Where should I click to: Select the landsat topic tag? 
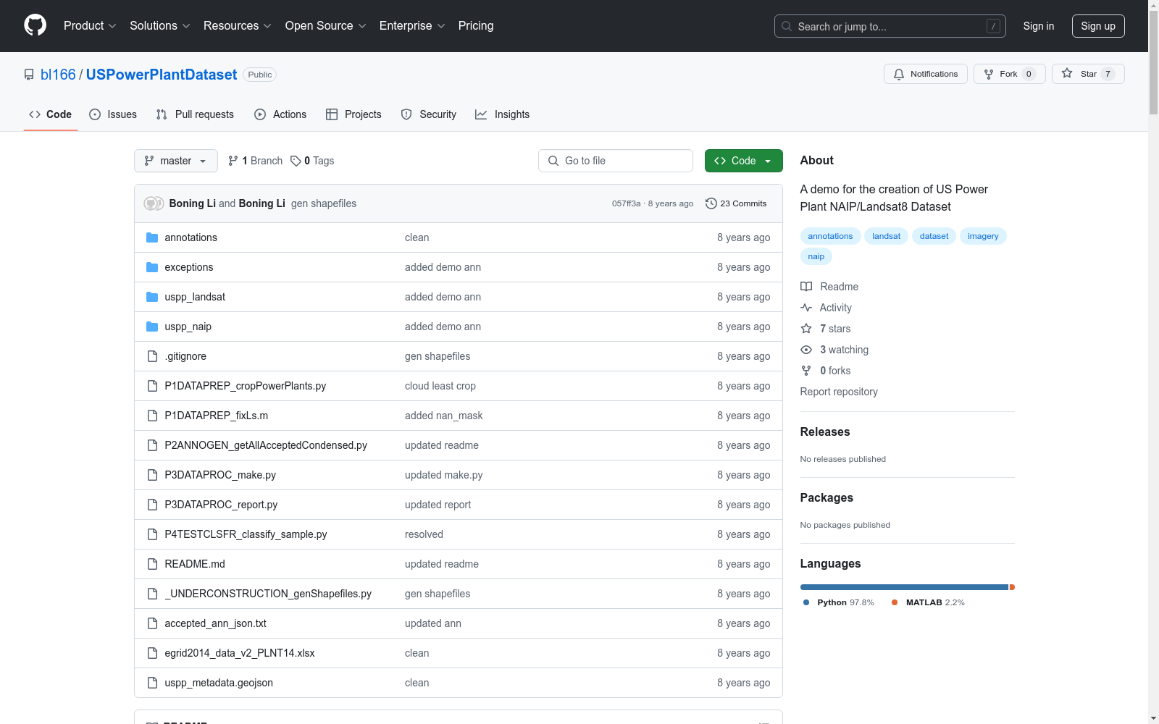[x=887, y=236]
